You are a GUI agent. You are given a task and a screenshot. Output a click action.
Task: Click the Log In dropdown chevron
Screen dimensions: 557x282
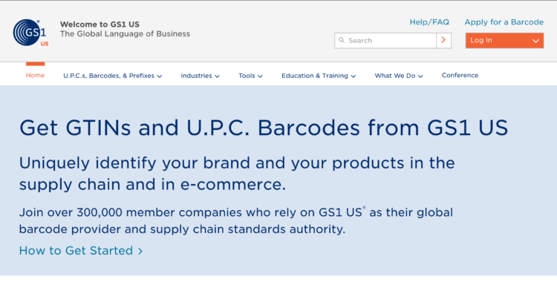point(535,41)
